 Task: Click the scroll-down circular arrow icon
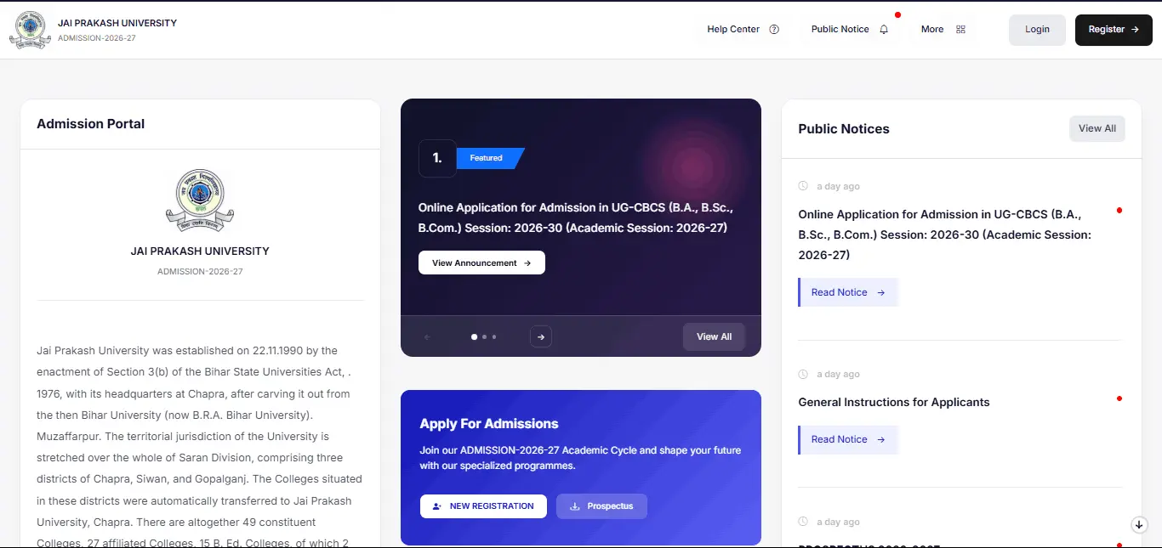pyautogui.click(x=1140, y=525)
